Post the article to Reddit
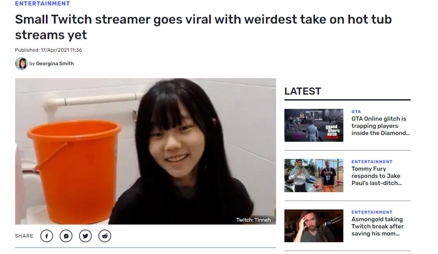This screenshot has width=438, height=254. point(105,236)
